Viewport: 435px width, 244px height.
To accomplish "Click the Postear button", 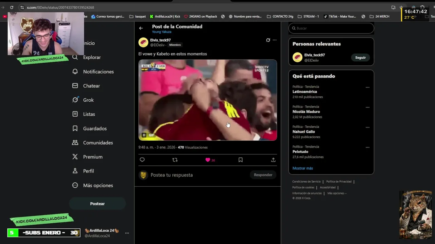I will tap(97, 204).
